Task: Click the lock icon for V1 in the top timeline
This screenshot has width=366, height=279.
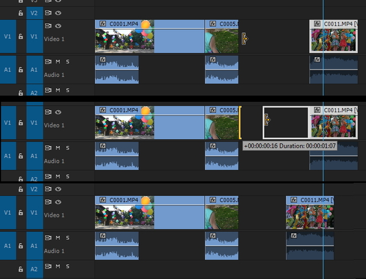Action: tap(20, 37)
